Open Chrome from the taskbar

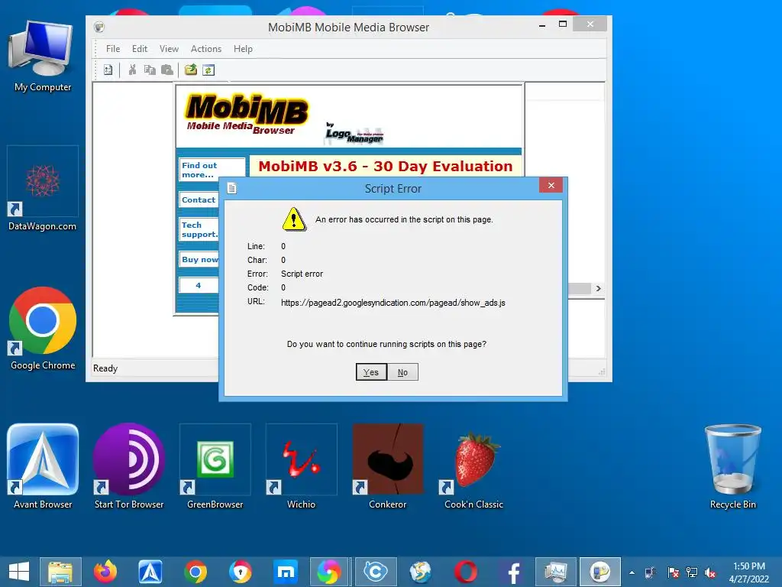click(x=195, y=572)
